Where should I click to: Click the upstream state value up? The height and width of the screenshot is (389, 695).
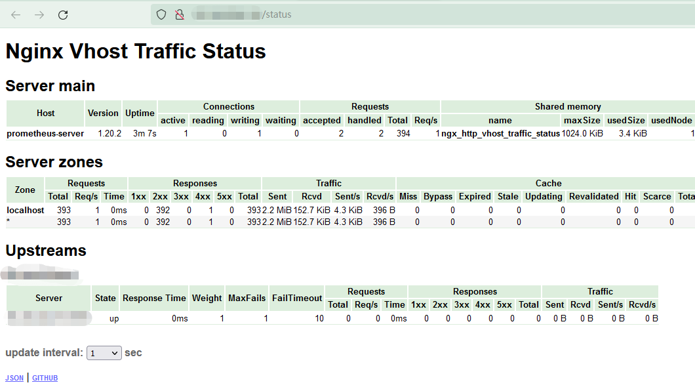click(114, 318)
